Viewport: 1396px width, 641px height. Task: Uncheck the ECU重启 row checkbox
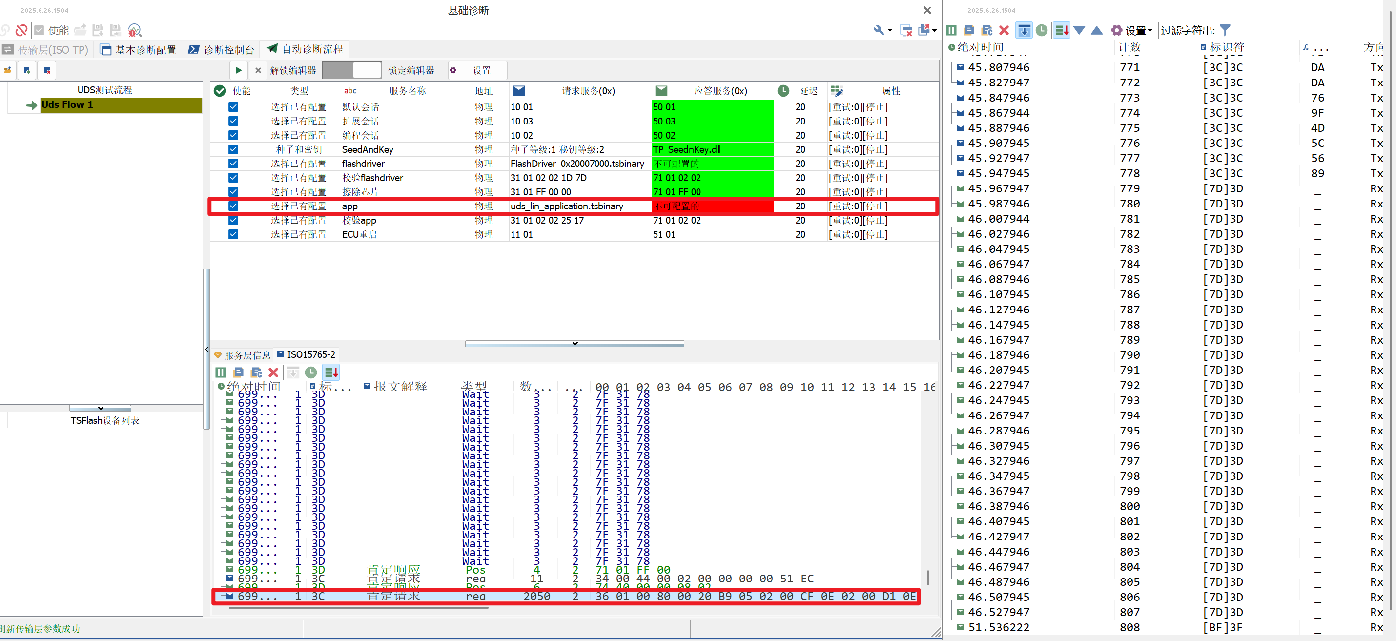tap(233, 234)
